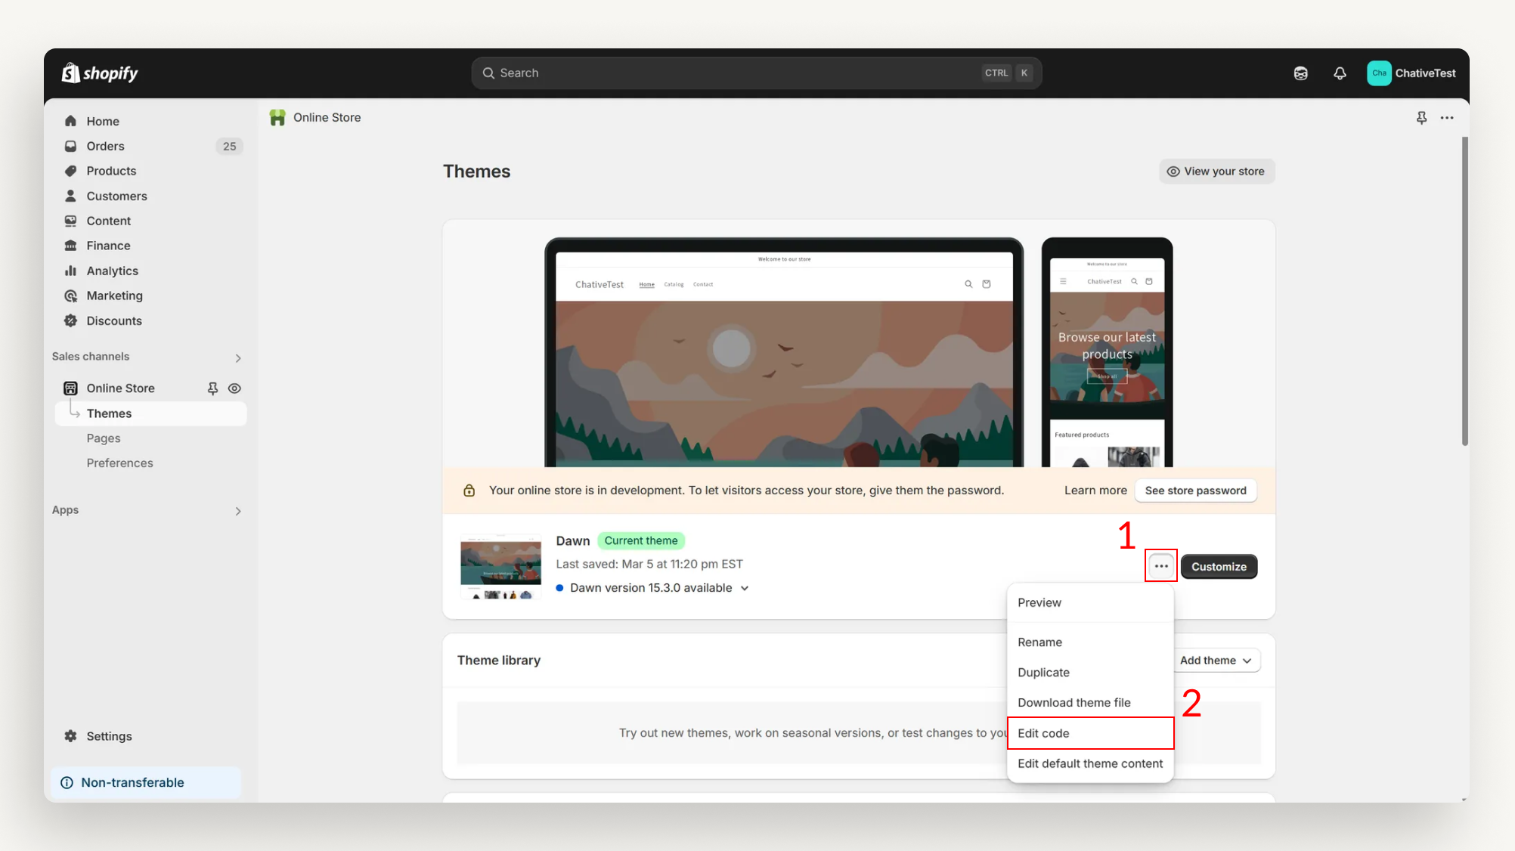Click the pin icon at page top right
Image resolution: width=1515 pixels, height=851 pixels.
1421,118
